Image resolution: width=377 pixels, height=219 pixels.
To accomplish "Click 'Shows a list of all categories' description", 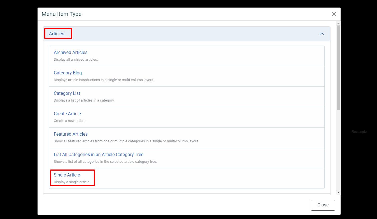I will [x=105, y=161].
